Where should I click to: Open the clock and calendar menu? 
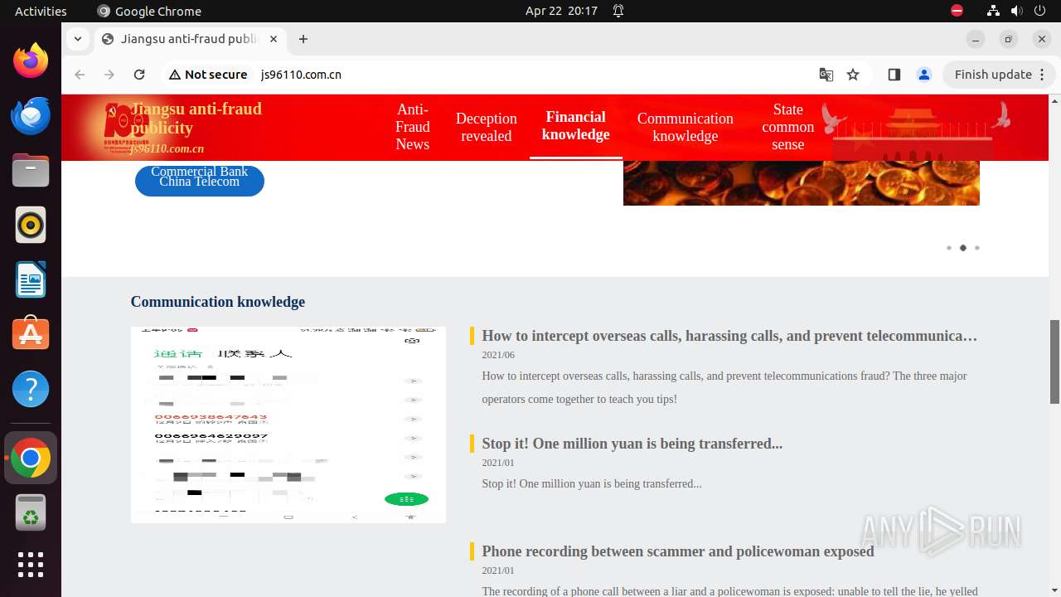click(x=561, y=11)
